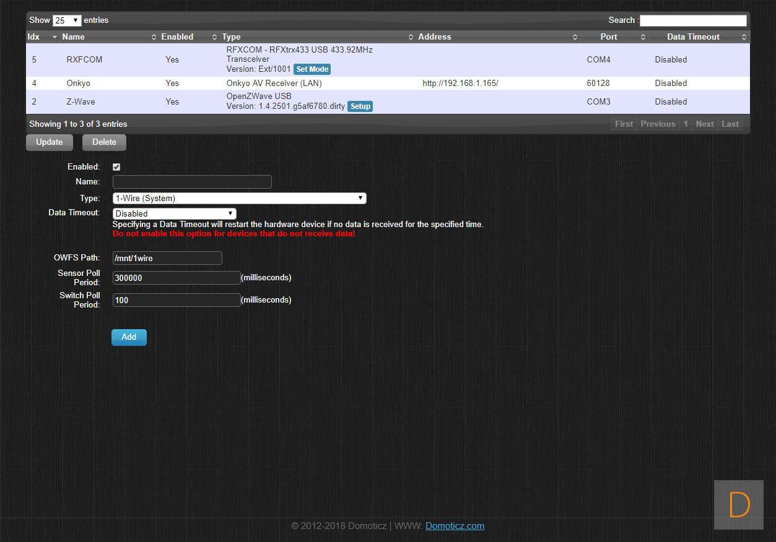Screen dimensions: 776x542
Task: Click the orange D Domoticz logo icon
Action: click(738, 505)
